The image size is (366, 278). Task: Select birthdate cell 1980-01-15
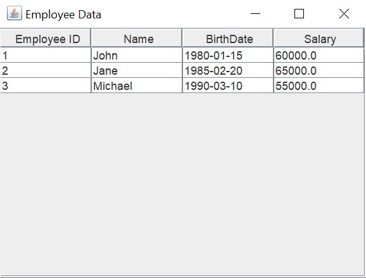coord(227,55)
